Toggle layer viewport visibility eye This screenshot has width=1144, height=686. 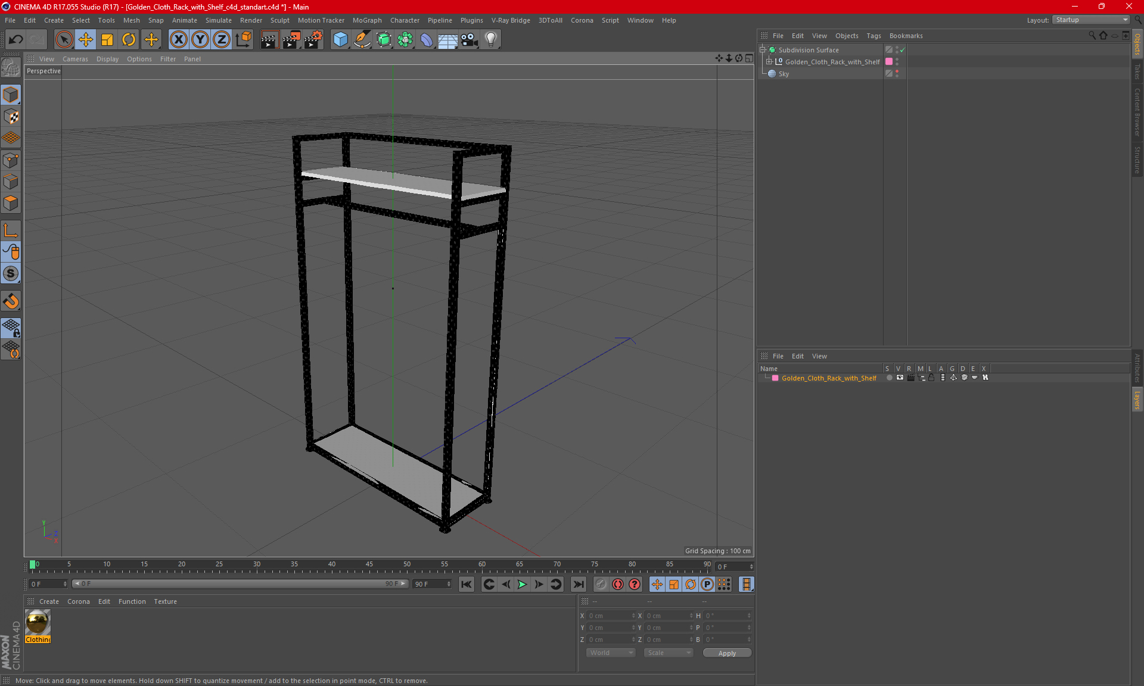(x=900, y=378)
